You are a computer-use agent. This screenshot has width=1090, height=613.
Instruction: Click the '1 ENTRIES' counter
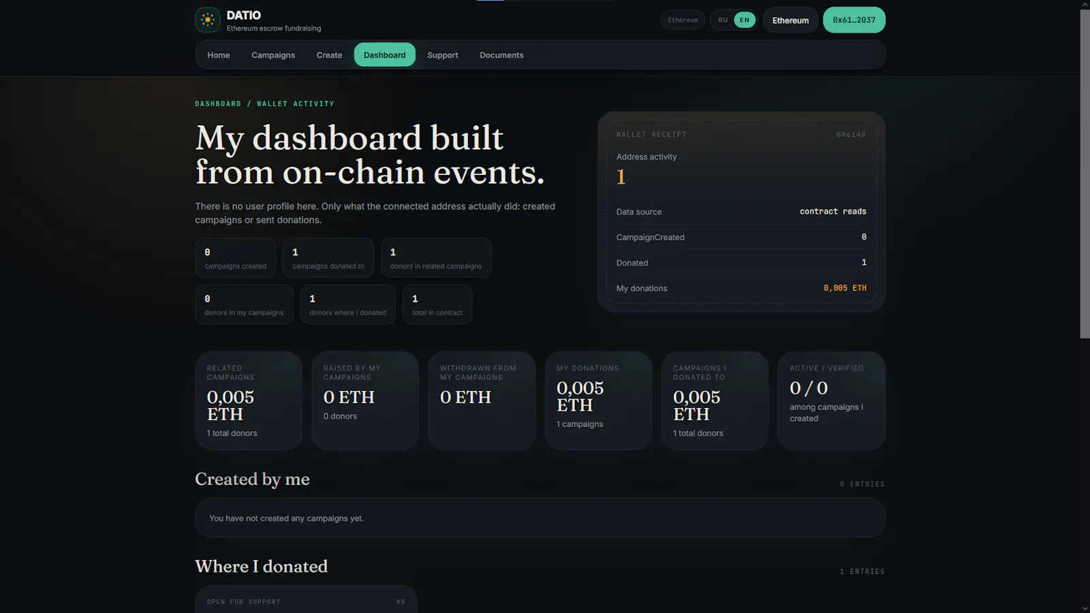click(x=862, y=571)
